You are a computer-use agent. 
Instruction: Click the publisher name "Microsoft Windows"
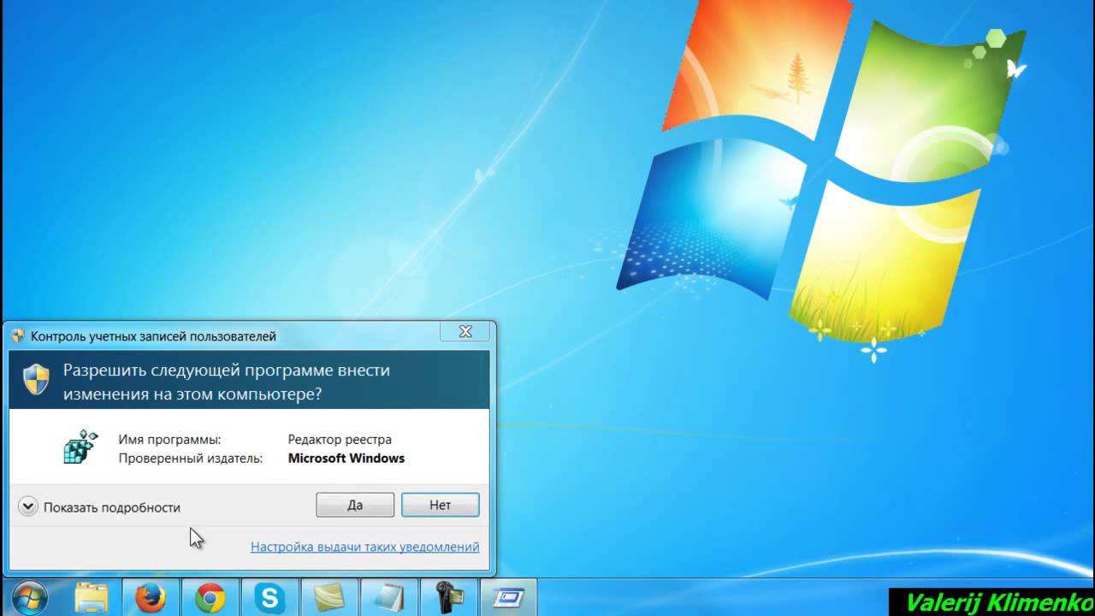(x=346, y=459)
